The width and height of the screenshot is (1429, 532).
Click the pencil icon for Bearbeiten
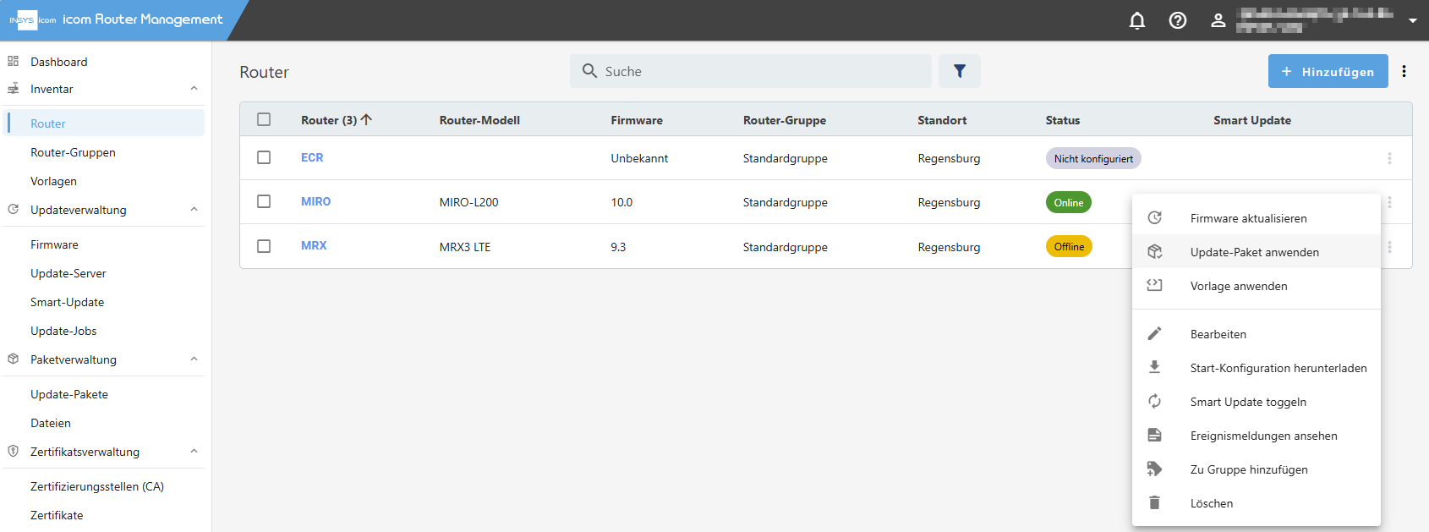(1154, 334)
